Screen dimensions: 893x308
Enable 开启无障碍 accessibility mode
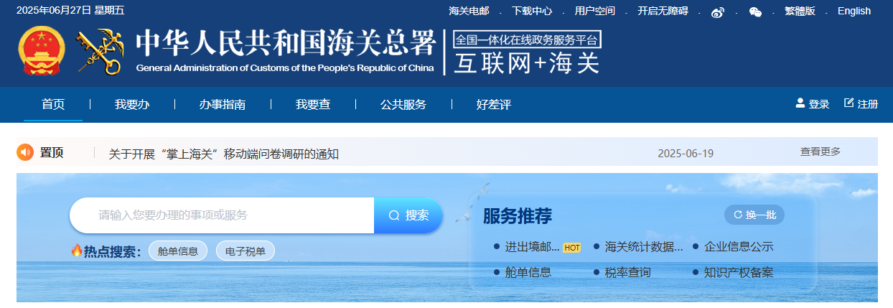(663, 11)
